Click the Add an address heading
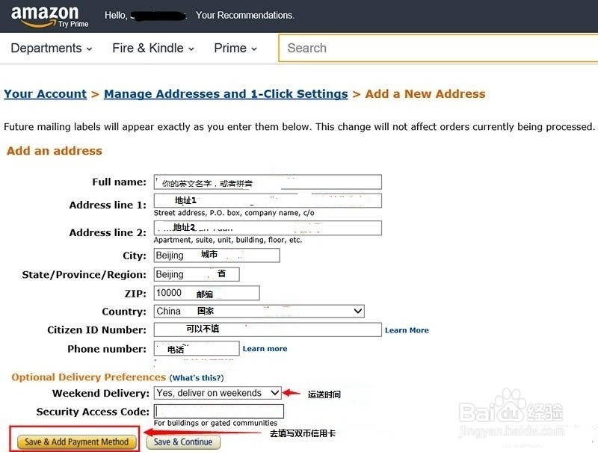Viewport: 598px width, 452px height. point(54,151)
